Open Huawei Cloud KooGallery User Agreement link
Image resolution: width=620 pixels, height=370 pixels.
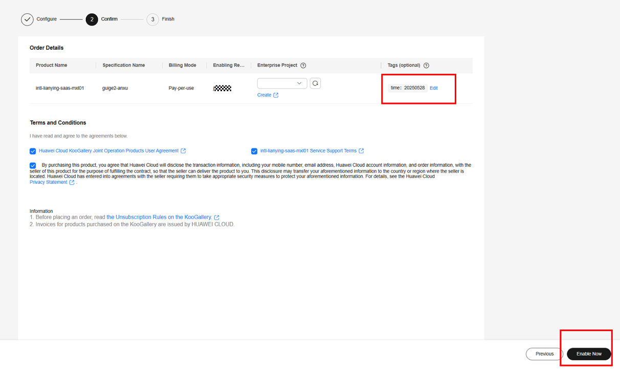pyautogui.click(x=108, y=151)
